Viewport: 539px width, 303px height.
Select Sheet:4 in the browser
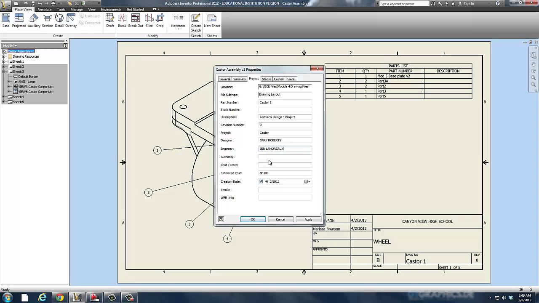pyautogui.click(x=18, y=97)
